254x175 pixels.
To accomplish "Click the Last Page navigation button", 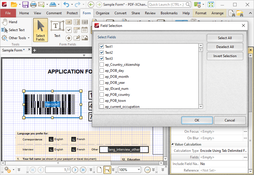I will [83, 170].
